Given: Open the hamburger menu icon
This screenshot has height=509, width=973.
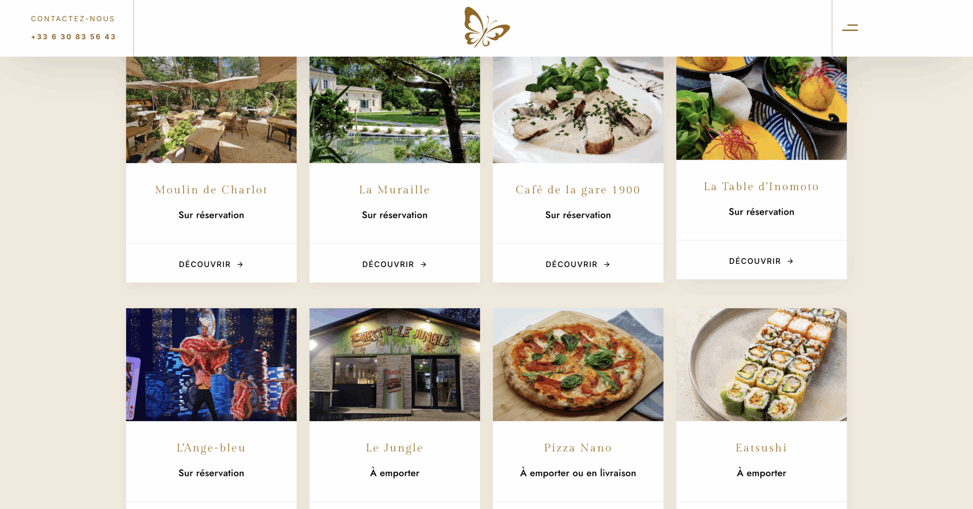Looking at the screenshot, I should (x=850, y=28).
